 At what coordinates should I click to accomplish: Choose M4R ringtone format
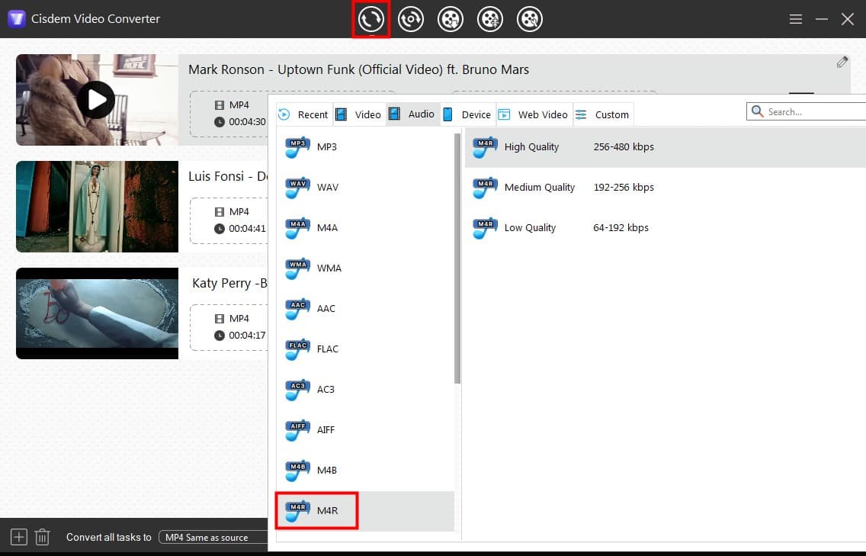[x=365, y=511]
